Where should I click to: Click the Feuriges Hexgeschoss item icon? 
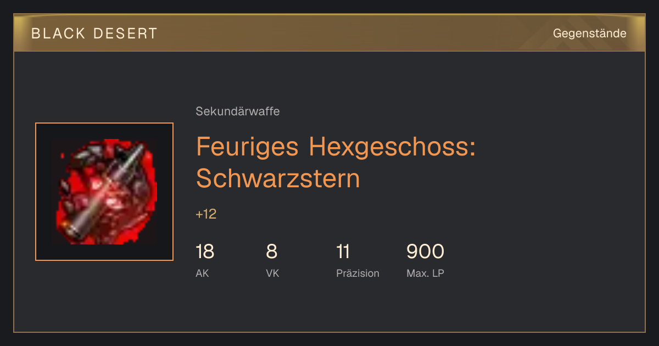pos(104,192)
